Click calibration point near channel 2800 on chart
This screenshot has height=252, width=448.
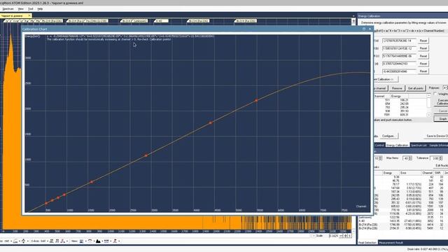tap(146, 155)
